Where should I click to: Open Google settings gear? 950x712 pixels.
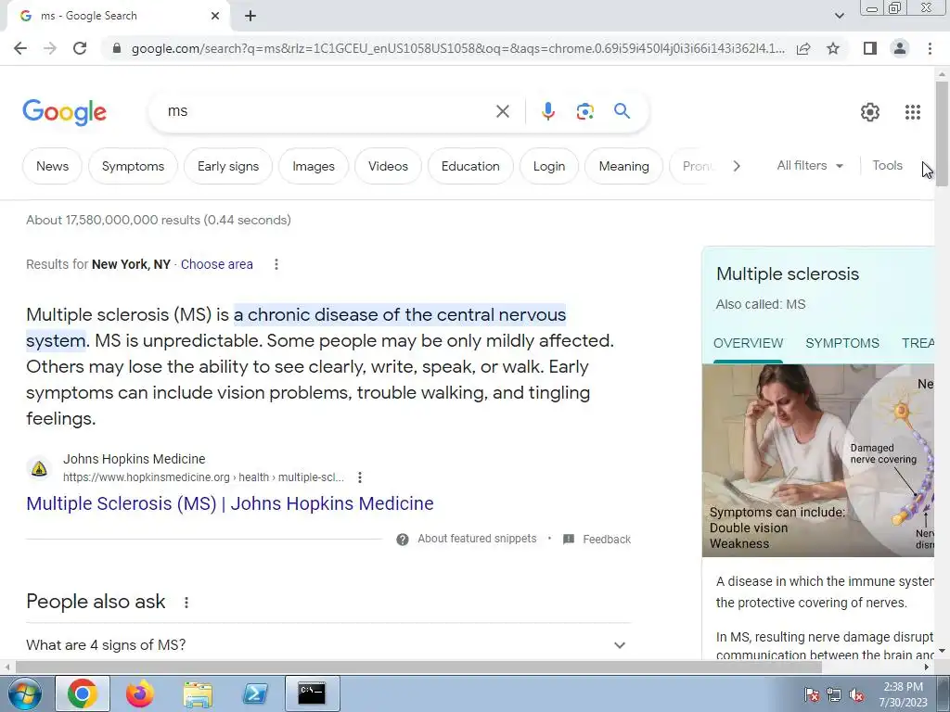click(x=870, y=112)
